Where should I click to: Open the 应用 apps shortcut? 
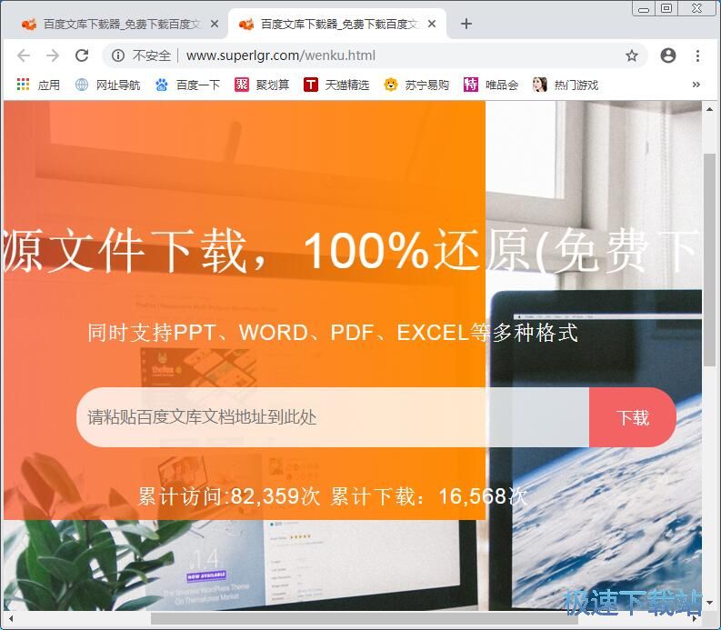pos(38,85)
